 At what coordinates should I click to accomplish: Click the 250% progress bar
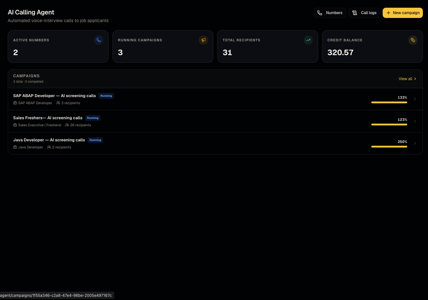click(389, 146)
